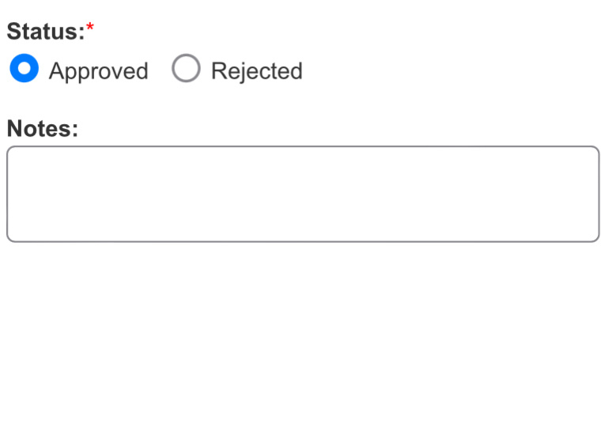Click the empty Rejected circle

tap(186, 70)
